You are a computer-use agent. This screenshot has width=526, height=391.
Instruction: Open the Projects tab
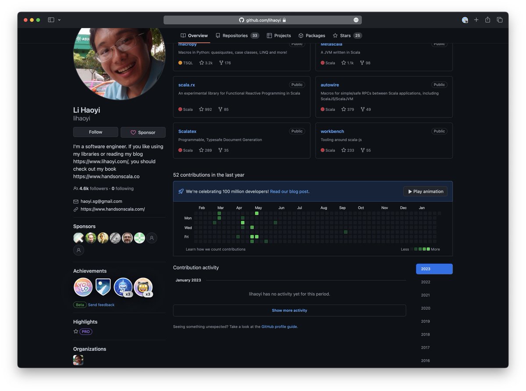tap(279, 36)
